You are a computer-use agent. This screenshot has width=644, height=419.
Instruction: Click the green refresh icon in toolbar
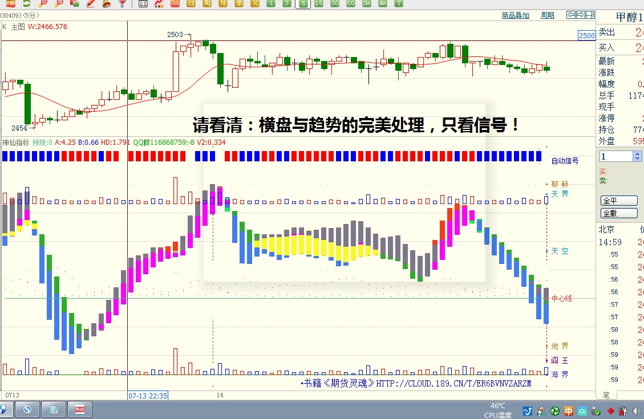coord(26,3)
